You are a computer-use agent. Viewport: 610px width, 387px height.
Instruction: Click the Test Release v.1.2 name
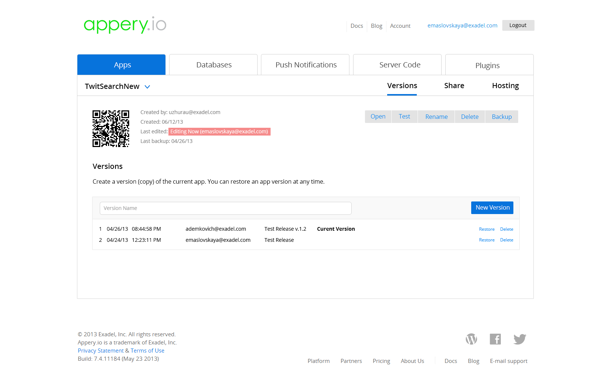pyautogui.click(x=285, y=229)
